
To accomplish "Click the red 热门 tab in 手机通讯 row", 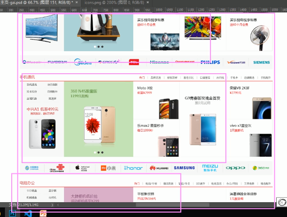I will (142, 78).
